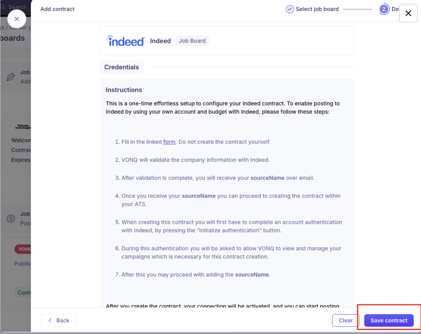Click the step 2 circle indicator
Viewport: 421px width, 334px height.
(x=384, y=9)
